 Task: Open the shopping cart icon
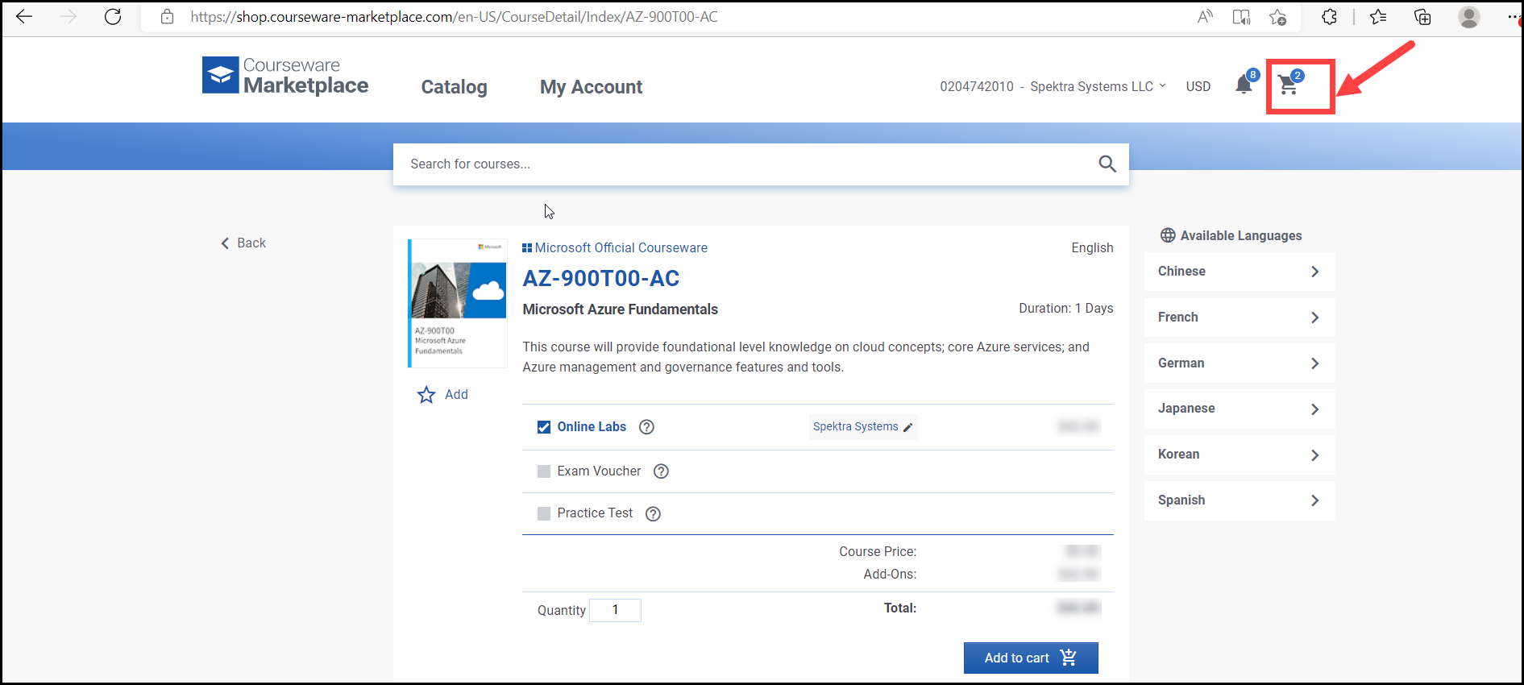point(1290,83)
